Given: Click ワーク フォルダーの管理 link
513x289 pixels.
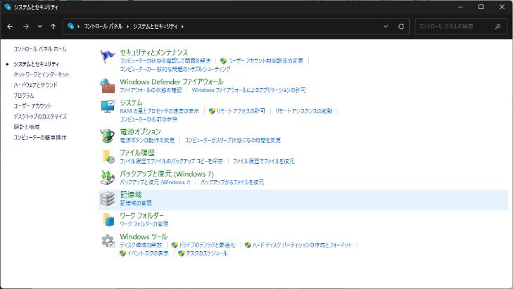Looking at the screenshot, I should coord(144,224).
